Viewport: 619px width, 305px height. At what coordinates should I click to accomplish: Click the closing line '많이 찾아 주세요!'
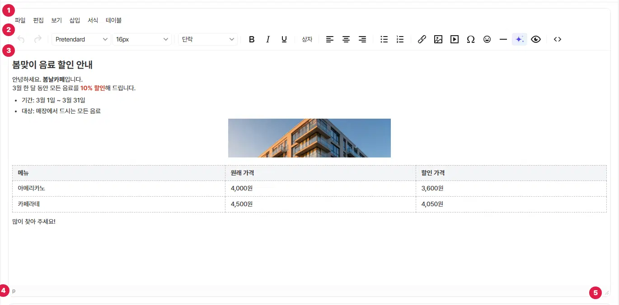[x=34, y=222]
